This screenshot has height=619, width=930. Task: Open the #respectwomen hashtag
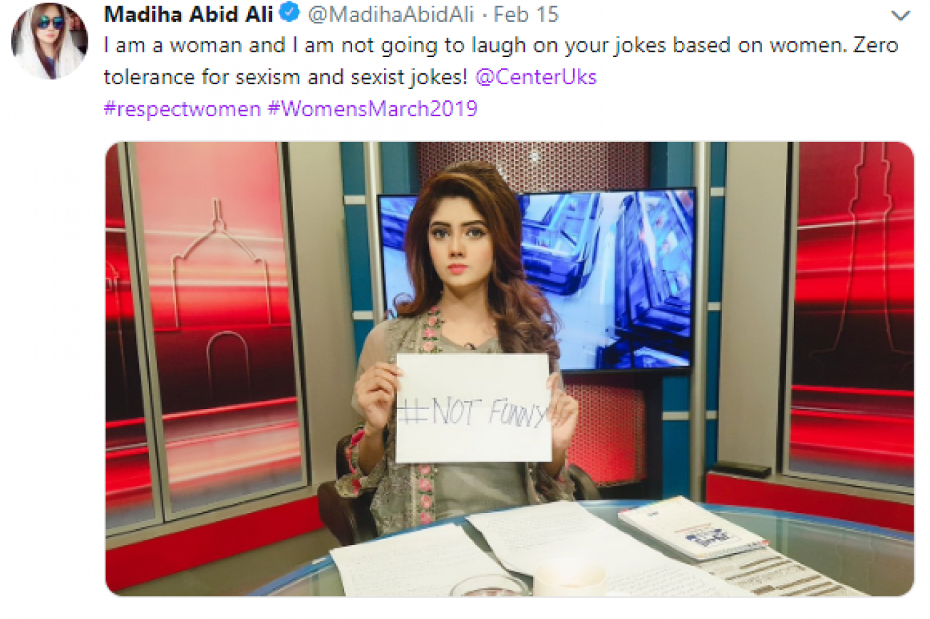click(x=182, y=109)
